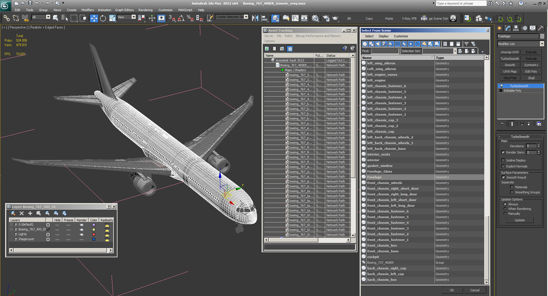Open the Rendering menu
Viewport: 548px width, 296px height.
[x=146, y=10]
